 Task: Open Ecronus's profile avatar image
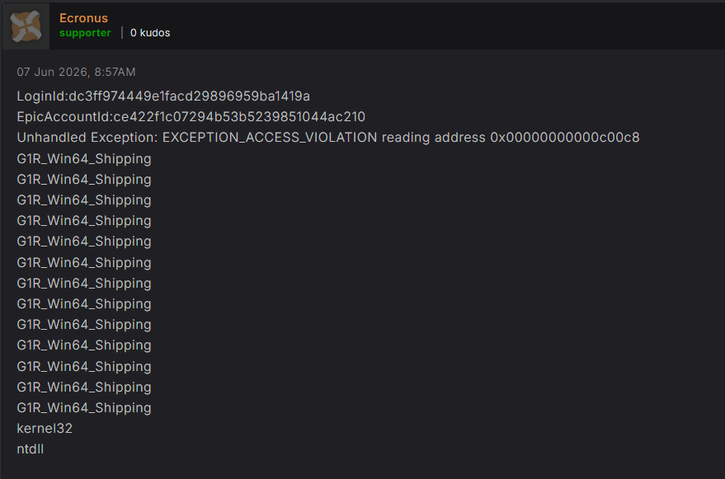(26, 26)
